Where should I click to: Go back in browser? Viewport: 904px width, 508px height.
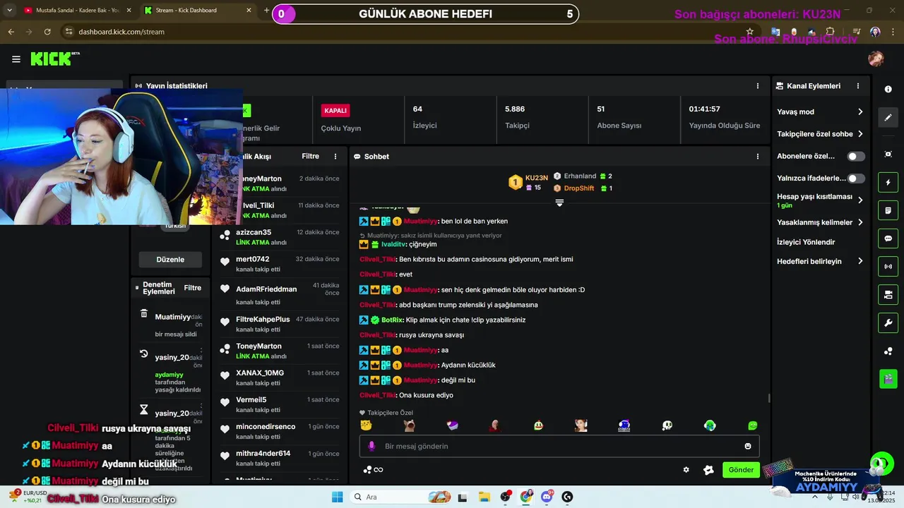11,32
